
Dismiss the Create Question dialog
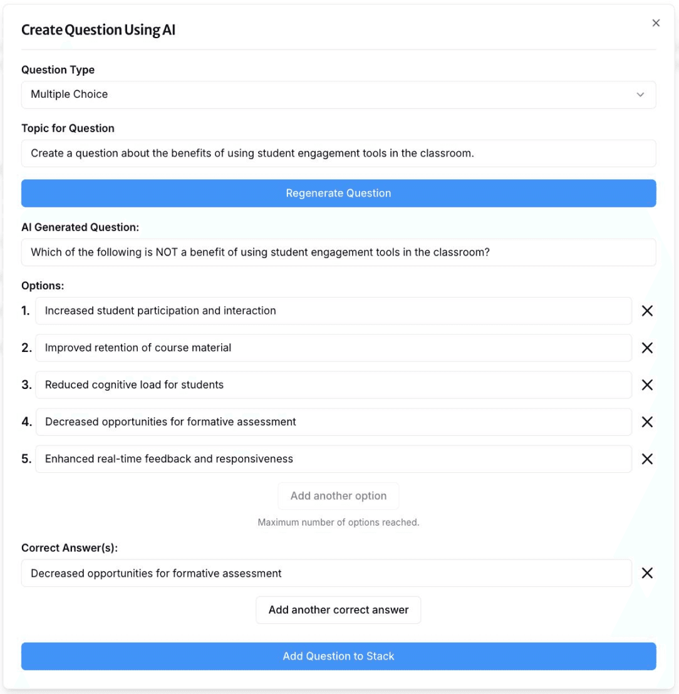pos(656,22)
